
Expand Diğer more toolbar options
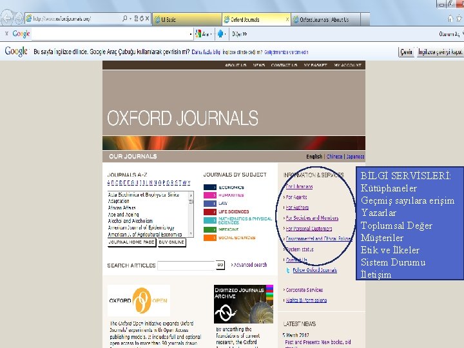pyautogui.click(x=239, y=34)
